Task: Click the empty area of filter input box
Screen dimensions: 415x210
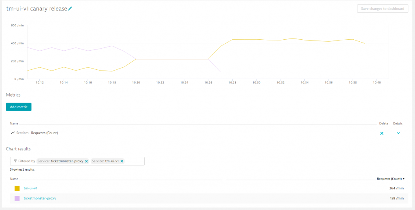Action: pos(134,161)
